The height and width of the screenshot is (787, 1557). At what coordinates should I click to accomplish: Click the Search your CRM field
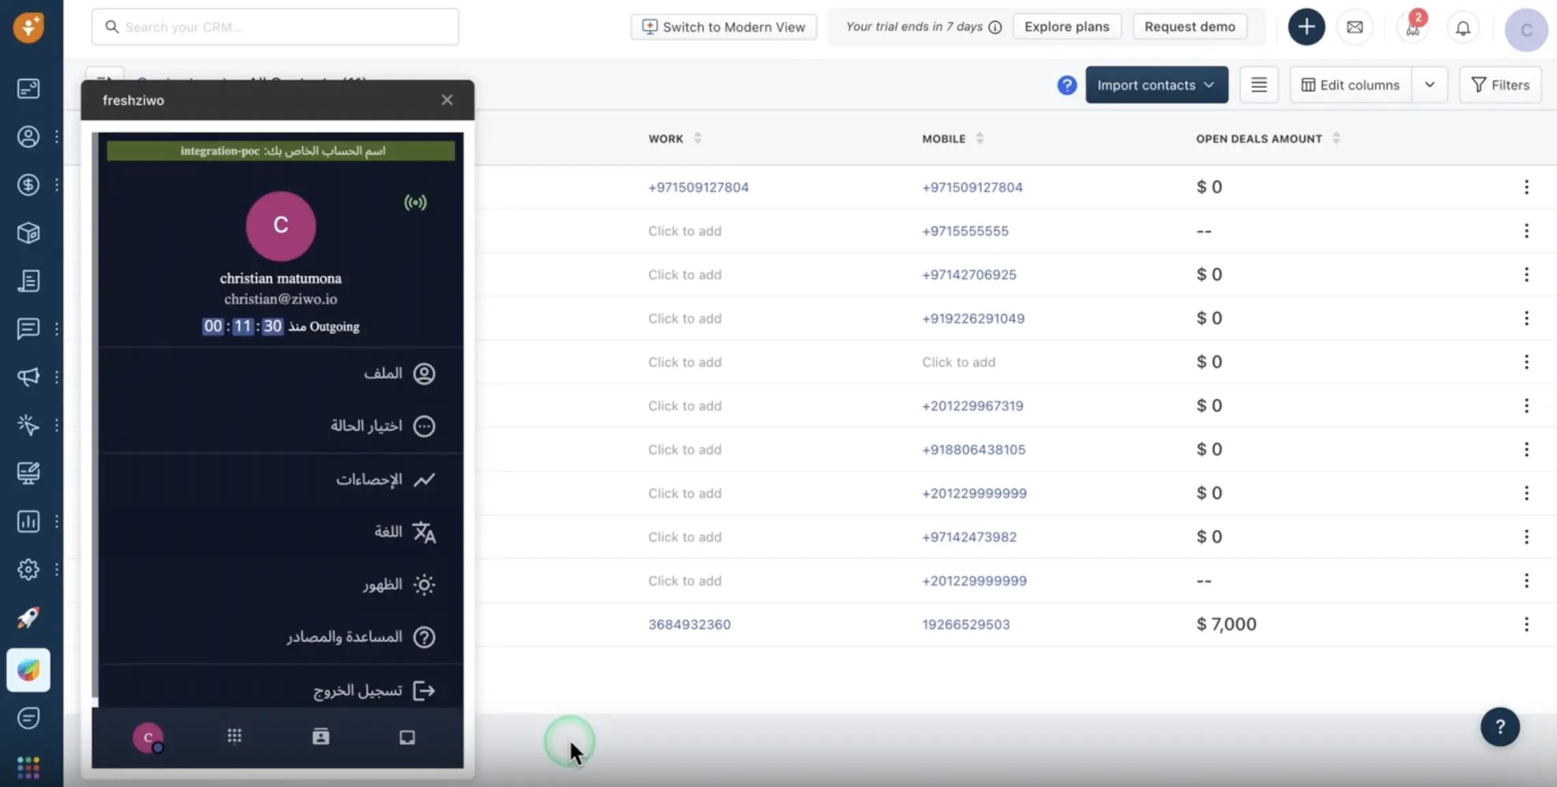[x=275, y=27]
